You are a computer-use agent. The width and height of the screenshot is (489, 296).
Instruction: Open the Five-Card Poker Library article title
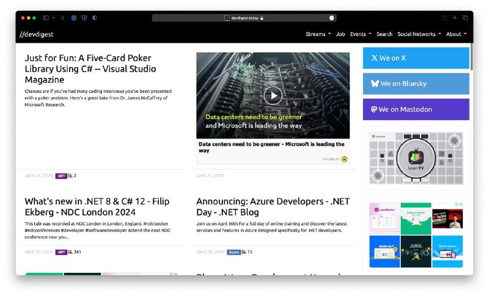pos(90,69)
